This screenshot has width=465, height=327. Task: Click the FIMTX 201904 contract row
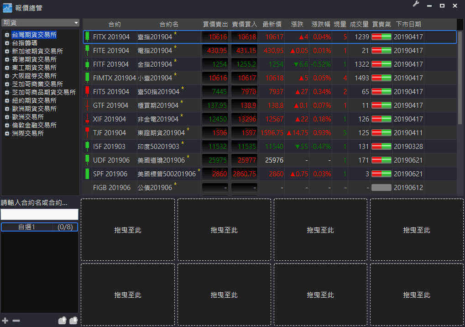point(270,78)
